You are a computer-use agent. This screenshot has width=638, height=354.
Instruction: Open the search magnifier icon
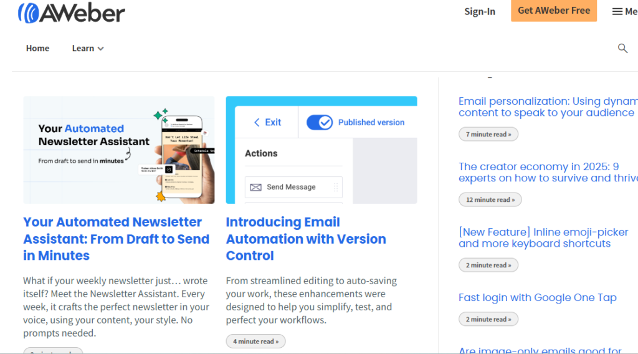pos(622,49)
